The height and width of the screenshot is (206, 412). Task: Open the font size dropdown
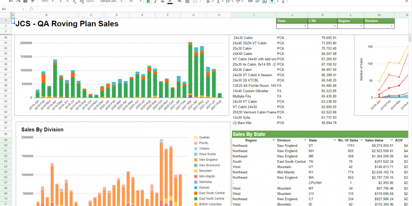(x=135, y=1)
